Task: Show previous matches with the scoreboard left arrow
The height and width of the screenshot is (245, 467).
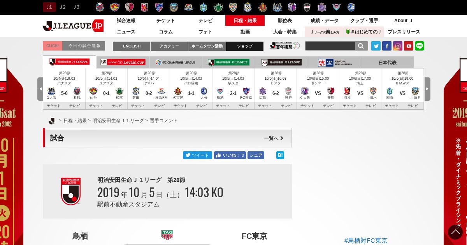Action: 40,89
